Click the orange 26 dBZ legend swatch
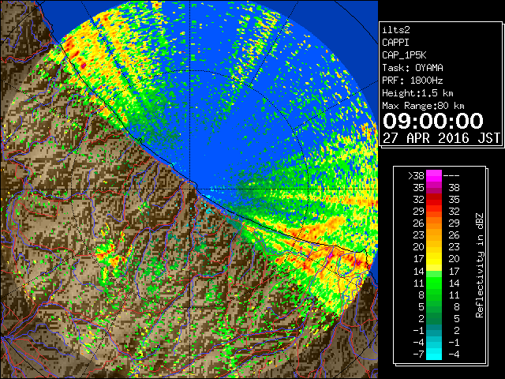This screenshot has height=379, width=505. coord(434,223)
